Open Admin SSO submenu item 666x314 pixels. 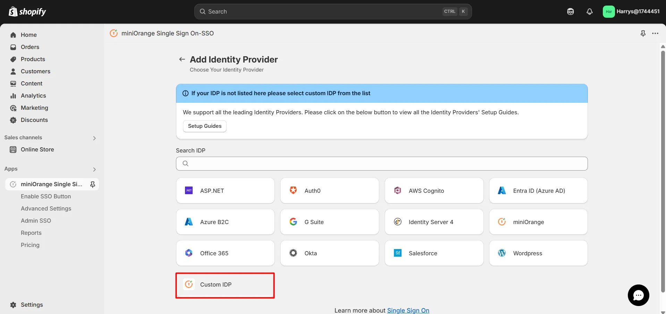click(36, 221)
